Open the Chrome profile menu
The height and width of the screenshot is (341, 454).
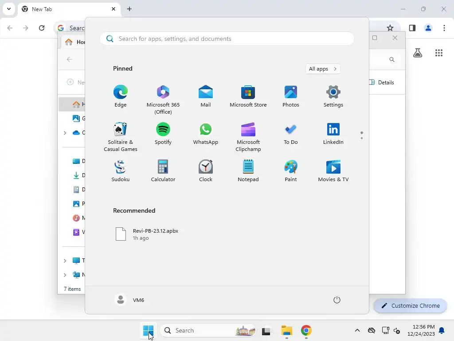[428, 28]
